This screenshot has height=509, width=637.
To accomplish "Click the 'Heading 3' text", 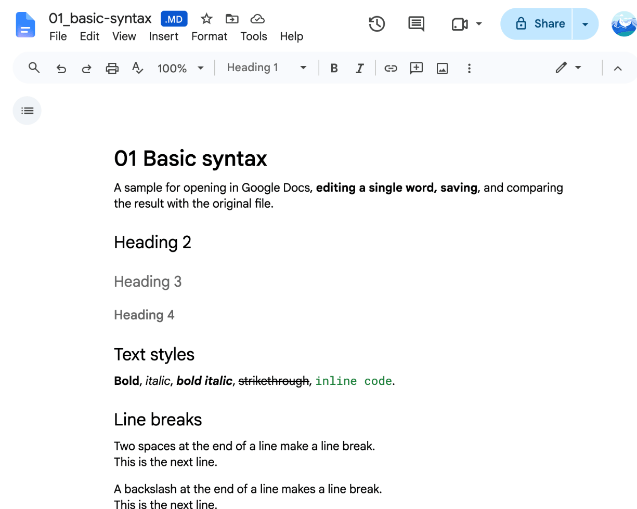I will click(148, 282).
